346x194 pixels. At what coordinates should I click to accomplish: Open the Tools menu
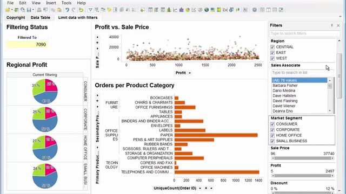tap(66, 3)
